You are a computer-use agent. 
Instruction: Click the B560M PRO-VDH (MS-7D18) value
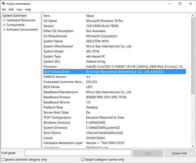106,97
